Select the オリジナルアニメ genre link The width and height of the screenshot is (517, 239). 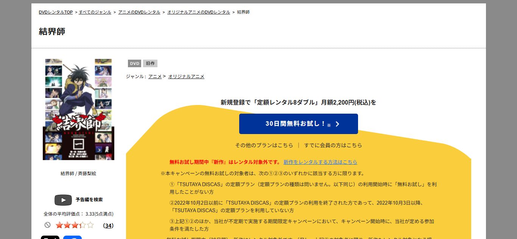coord(186,76)
